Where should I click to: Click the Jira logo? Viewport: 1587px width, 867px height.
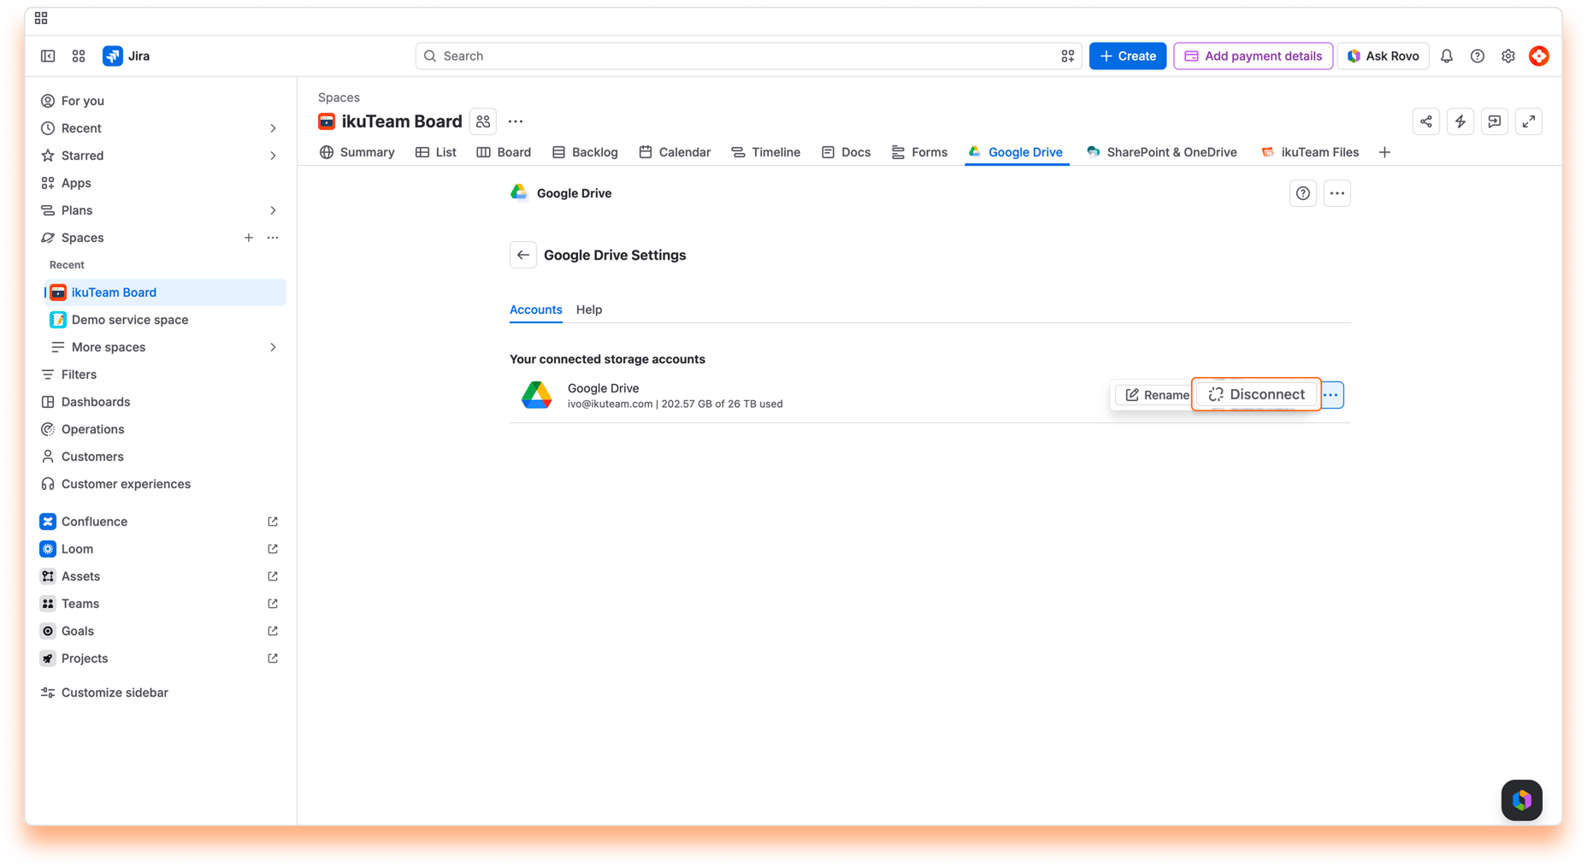coord(127,56)
